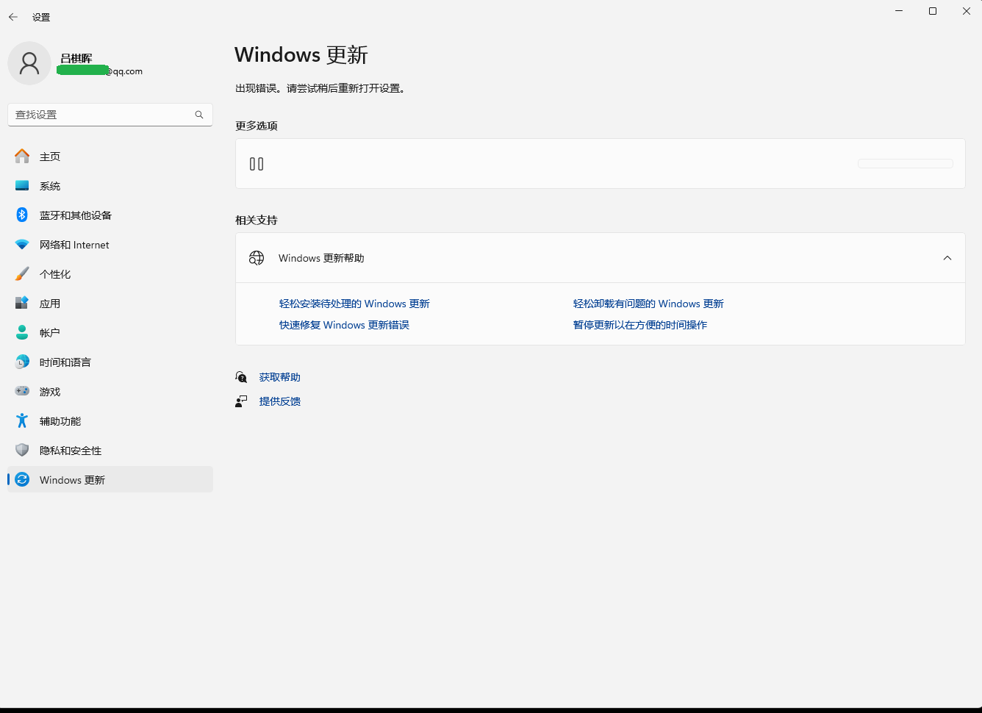The height and width of the screenshot is (713, 982).
Task: Click the 应用 apps icon
Action: pyautogui.click(x=22, y=303)
